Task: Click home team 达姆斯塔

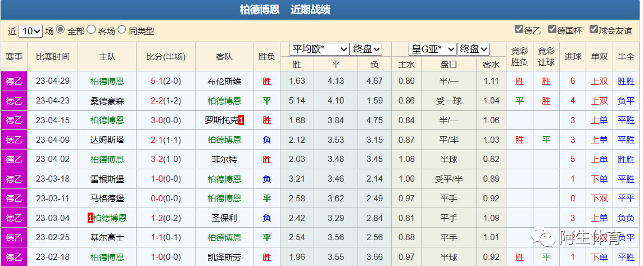Action: 107,140
